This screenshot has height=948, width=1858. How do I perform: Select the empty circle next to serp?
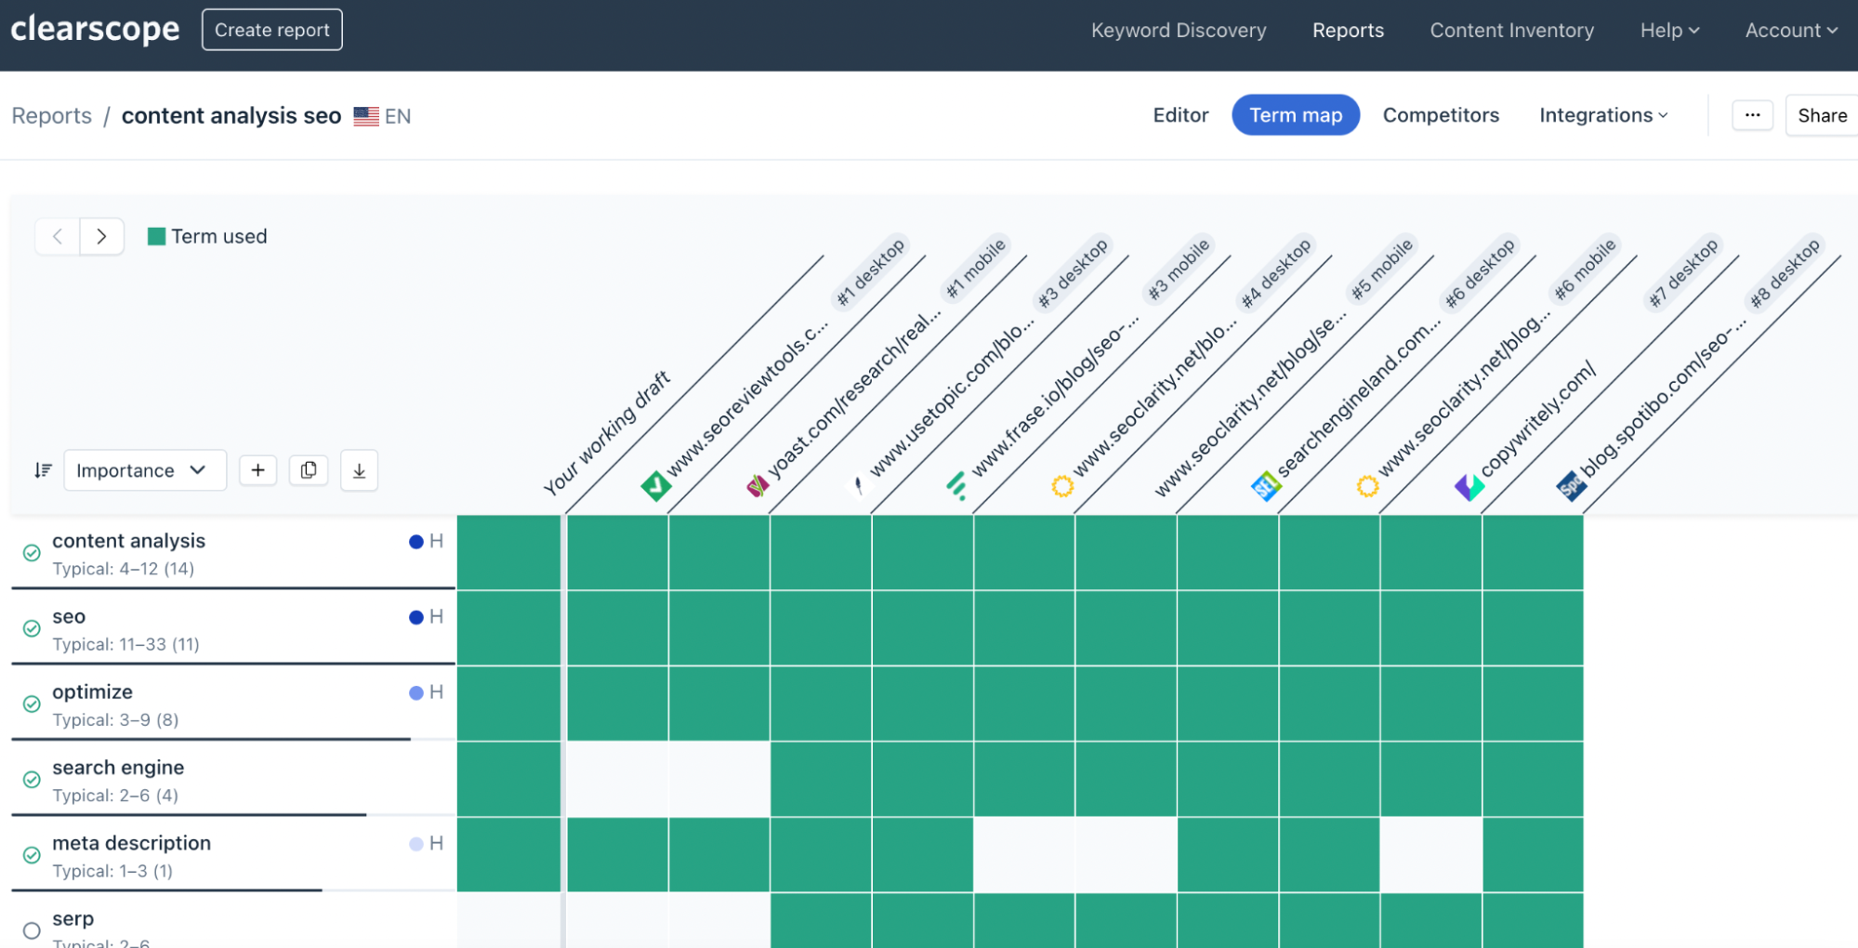[x=32, y=930]
